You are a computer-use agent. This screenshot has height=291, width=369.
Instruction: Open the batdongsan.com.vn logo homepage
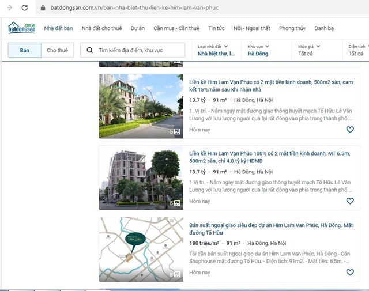click(x=22, y=28)
